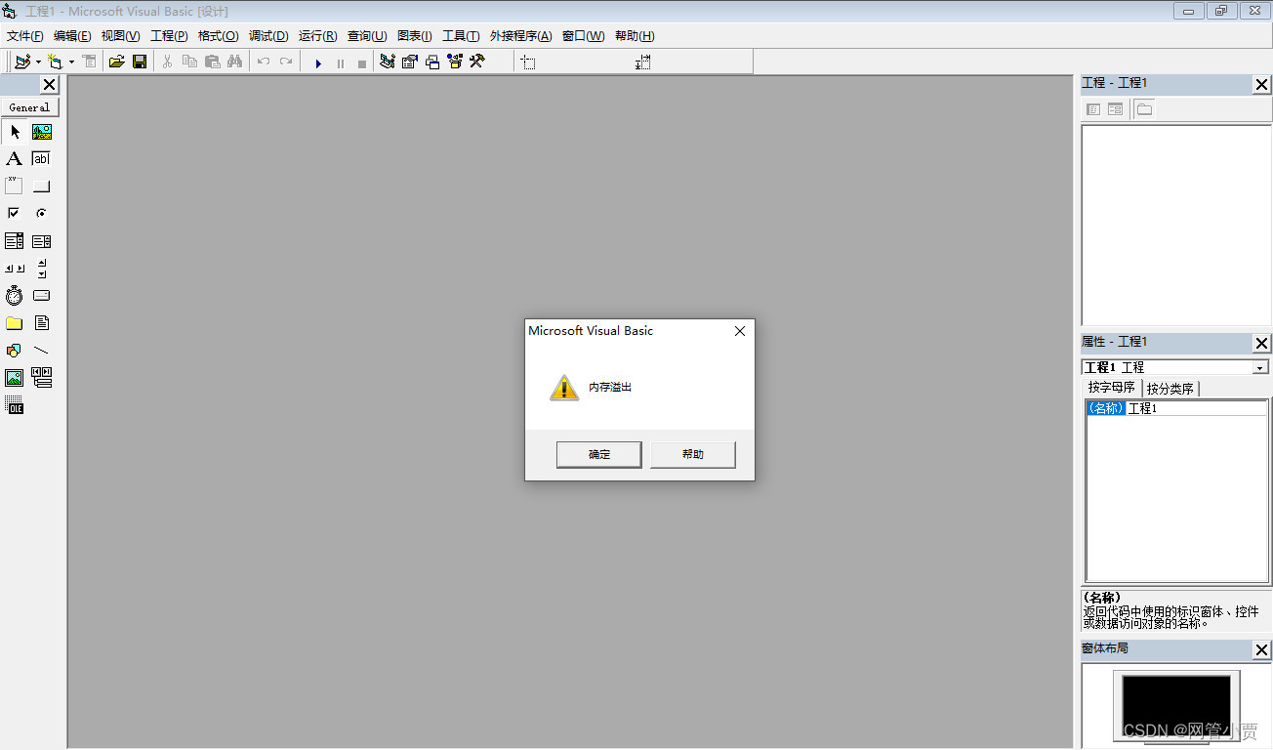The image size is (1273, 750).
Task: Click the Add Standard EXE Project toolbar icon
Action: 22,62
